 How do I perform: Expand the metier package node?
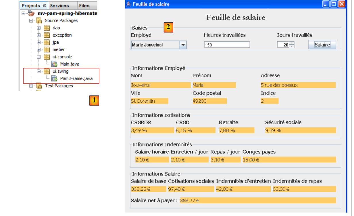(x=39, y=49)
